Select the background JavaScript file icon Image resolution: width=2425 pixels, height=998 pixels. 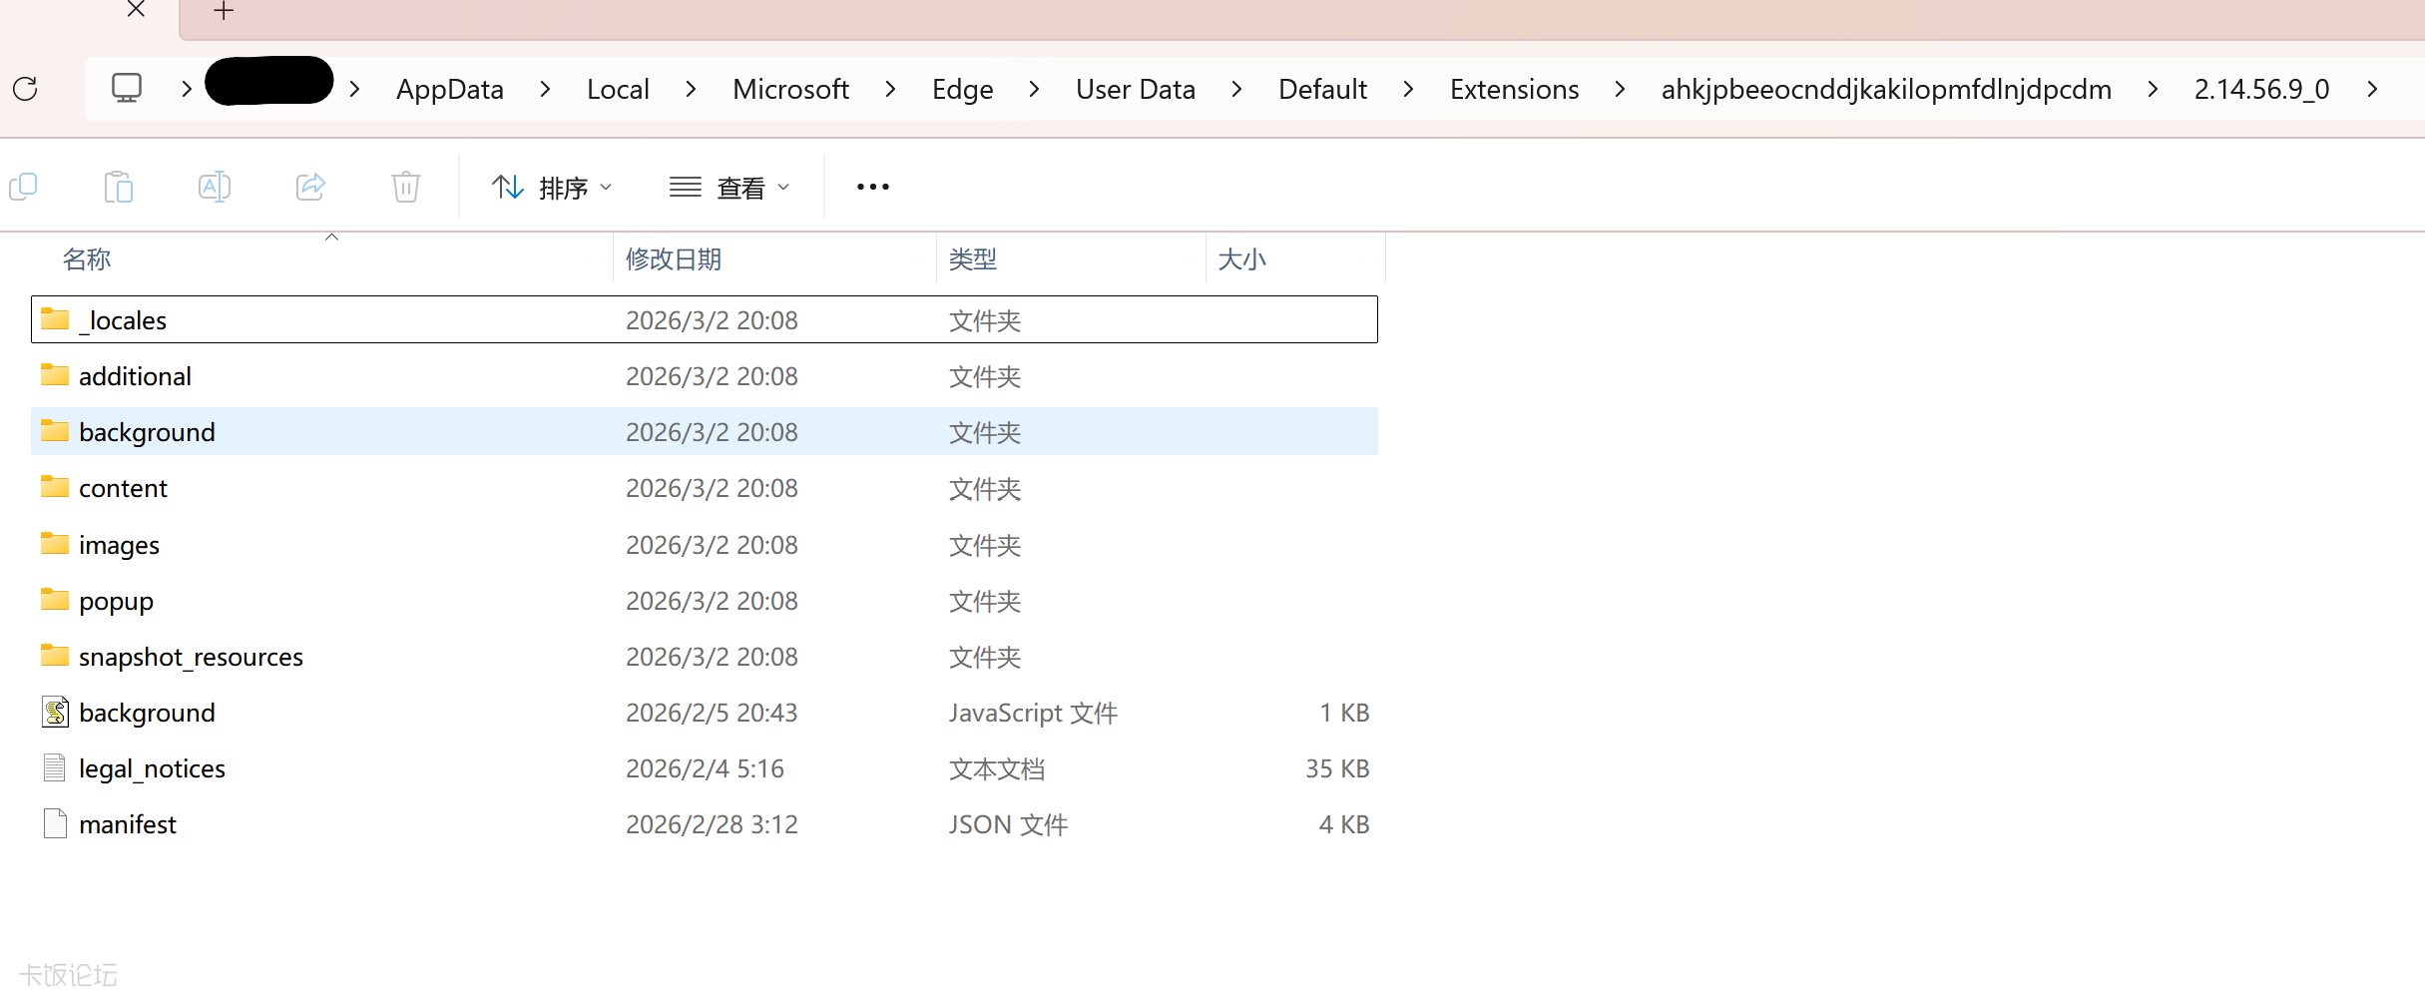point(56,712)
